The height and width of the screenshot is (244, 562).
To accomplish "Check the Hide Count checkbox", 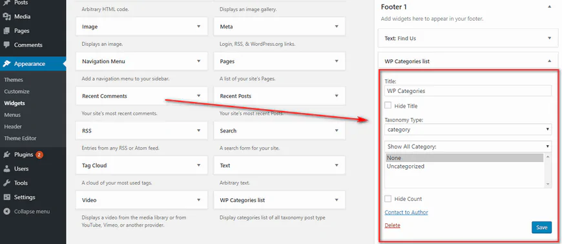I will point(388,199).
